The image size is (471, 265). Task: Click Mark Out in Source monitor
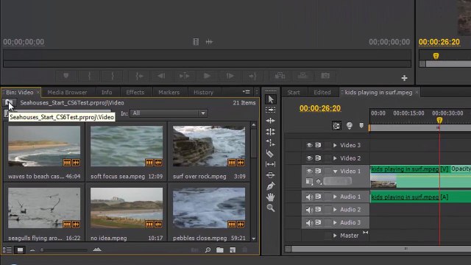click(x=113, y=76)
